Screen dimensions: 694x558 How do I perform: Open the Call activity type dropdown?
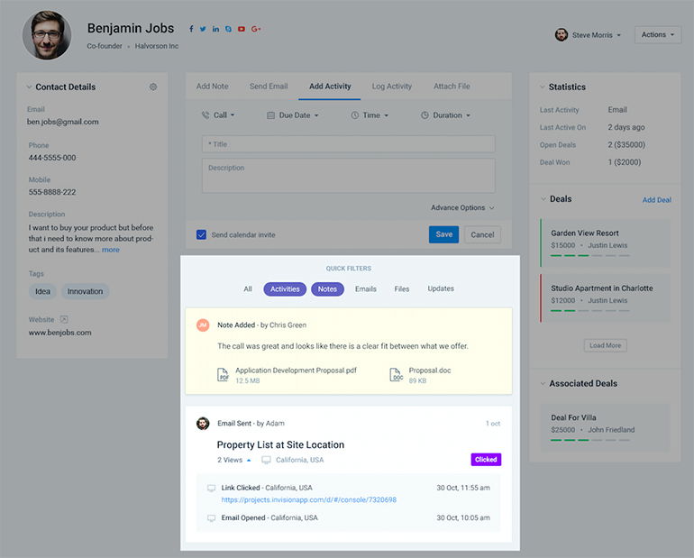218,115
